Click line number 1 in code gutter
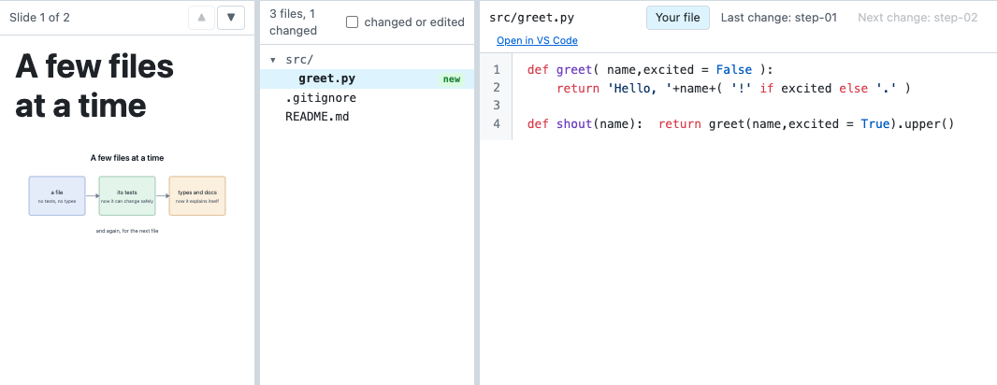 point(497,69)
